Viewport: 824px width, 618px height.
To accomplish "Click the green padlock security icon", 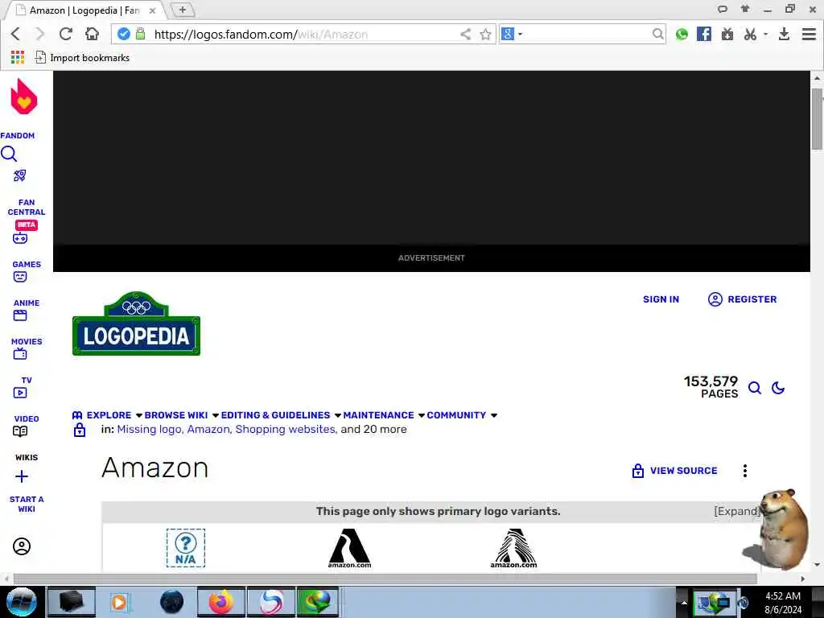I will [140, 34].
